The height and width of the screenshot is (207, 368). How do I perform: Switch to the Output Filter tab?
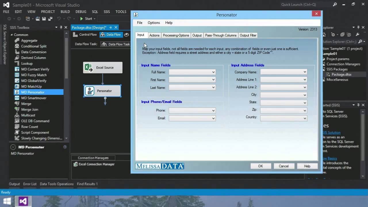pyautogui.click(x=248, y=35)
